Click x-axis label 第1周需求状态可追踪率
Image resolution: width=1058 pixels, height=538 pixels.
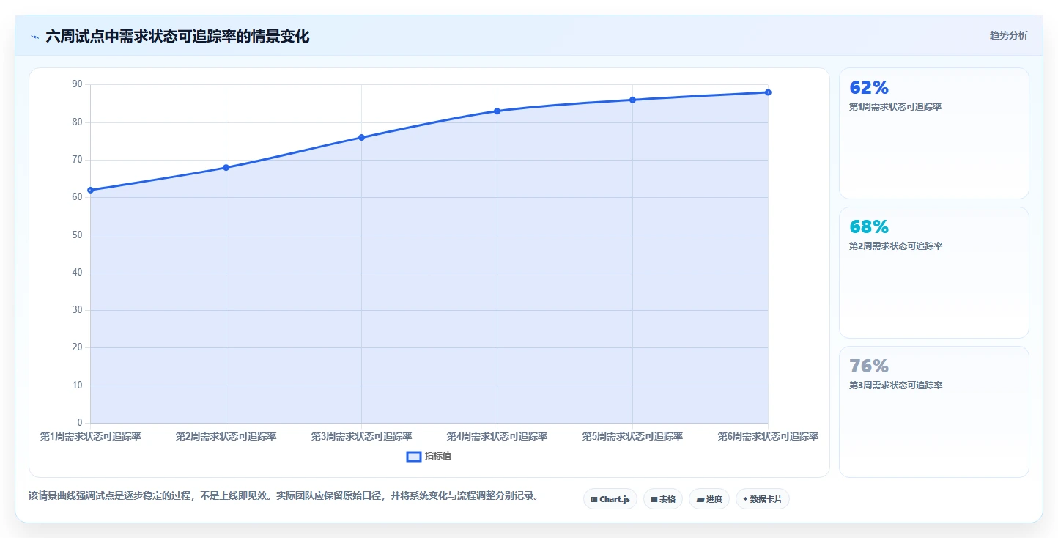[90, 436]
